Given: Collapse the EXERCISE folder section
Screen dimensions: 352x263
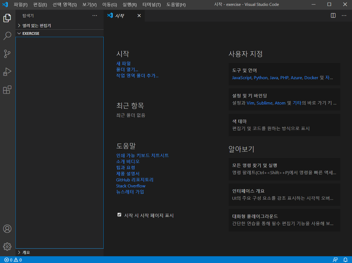Looking at the screenshot, I should click(60, 33).
